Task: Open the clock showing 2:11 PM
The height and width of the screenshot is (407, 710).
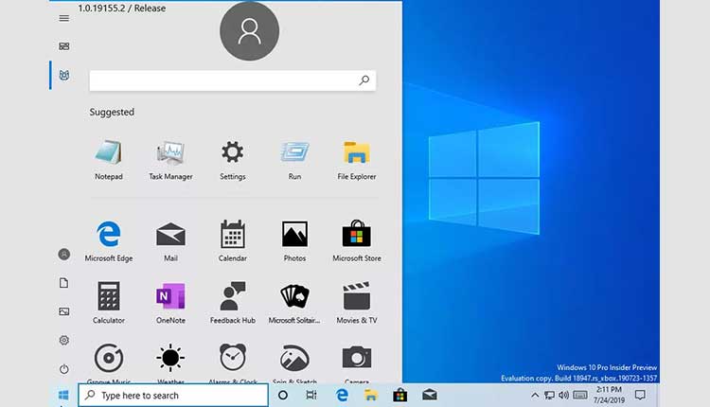Action: (609, 395)
